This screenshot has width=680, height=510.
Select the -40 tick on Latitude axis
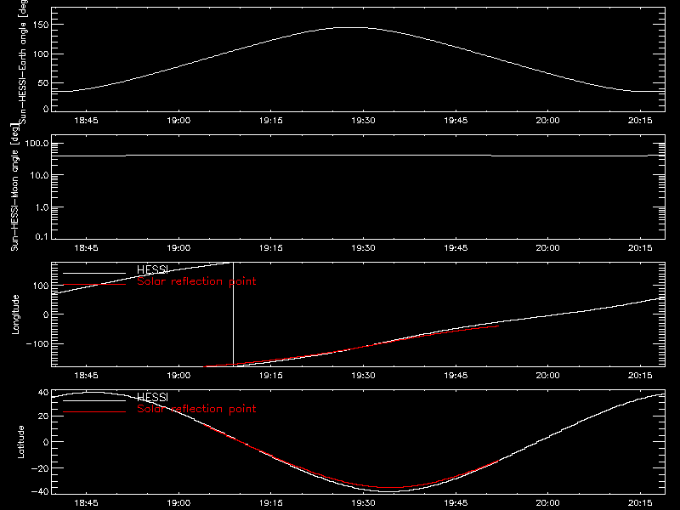pos(40,492)
